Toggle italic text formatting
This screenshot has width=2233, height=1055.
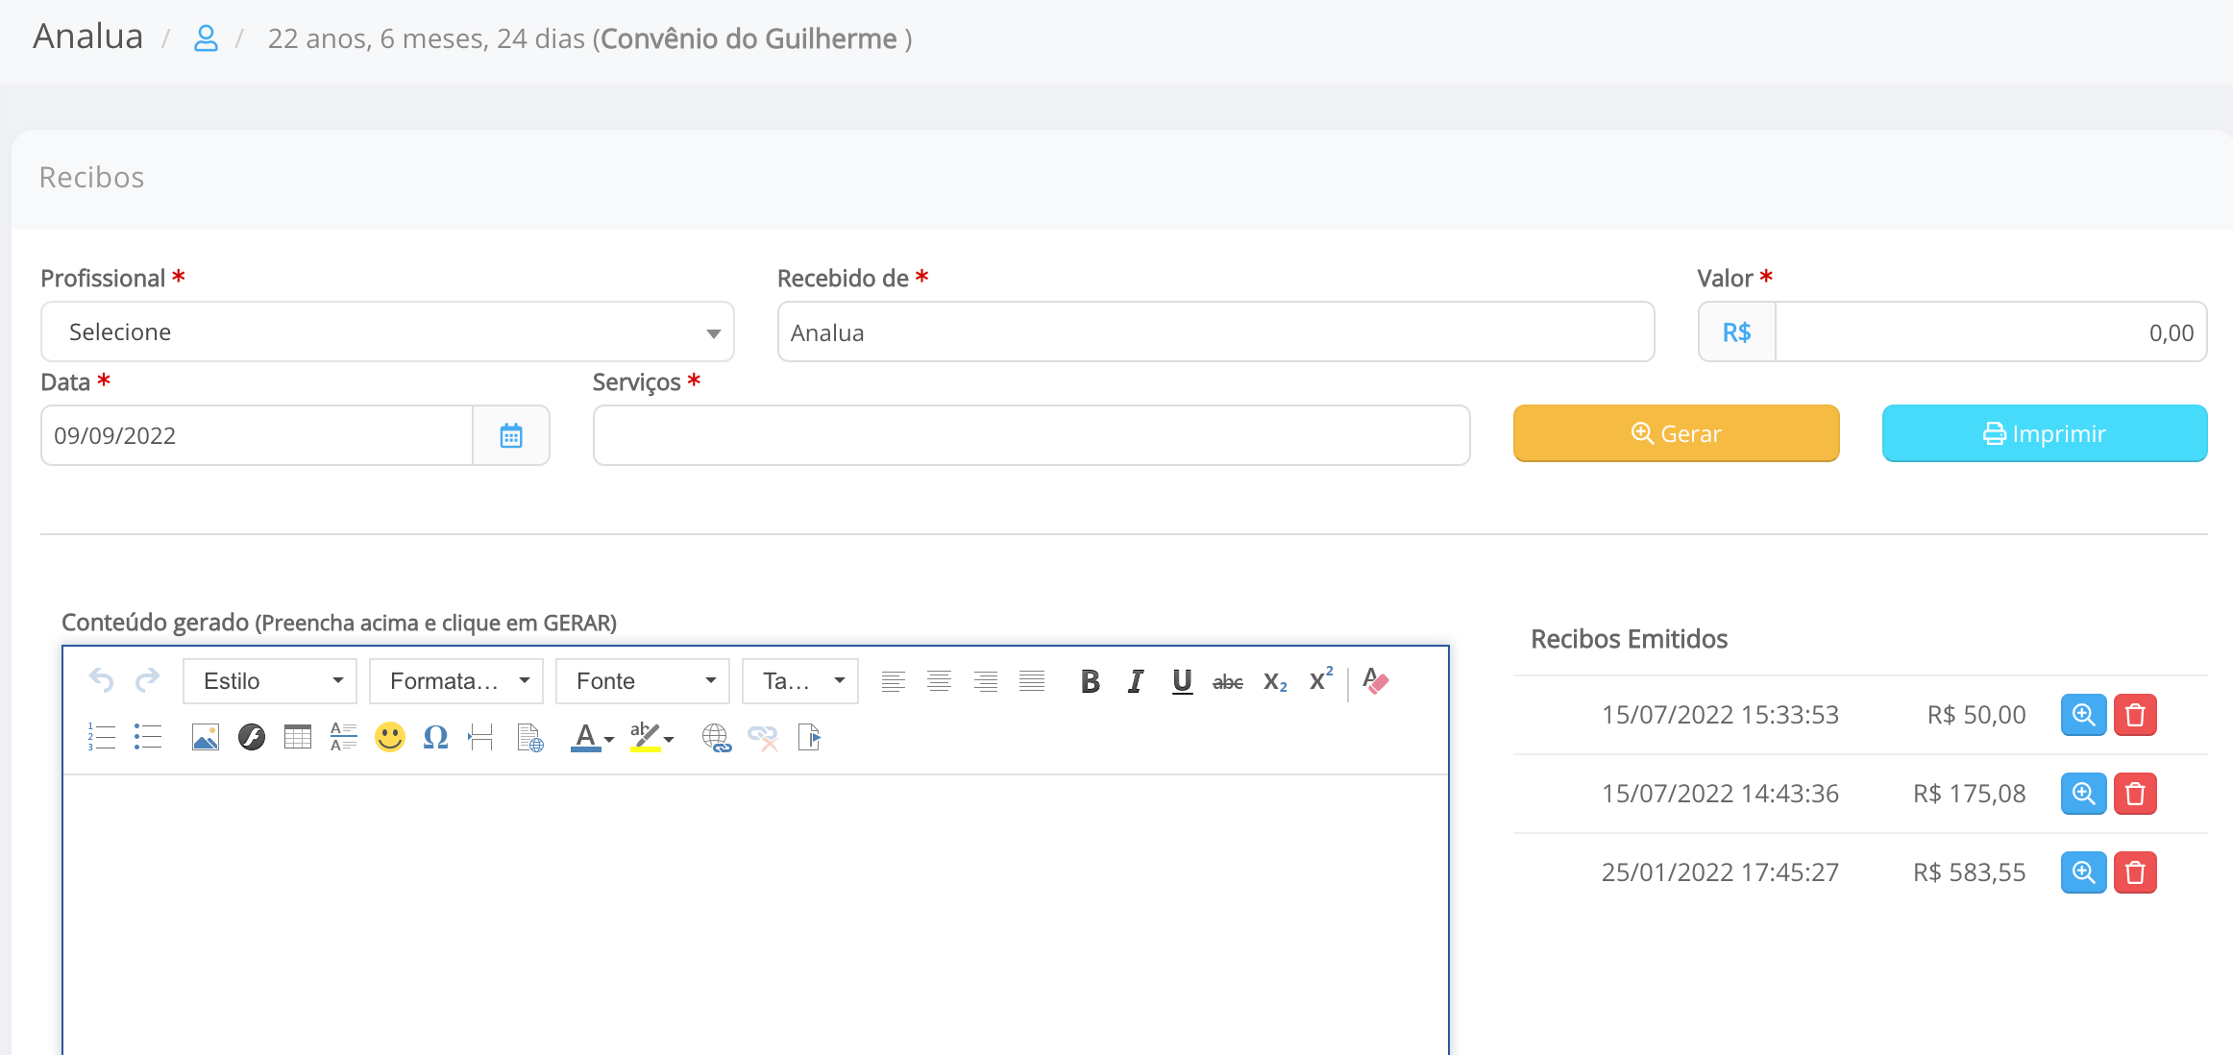tap(1136, 681)
